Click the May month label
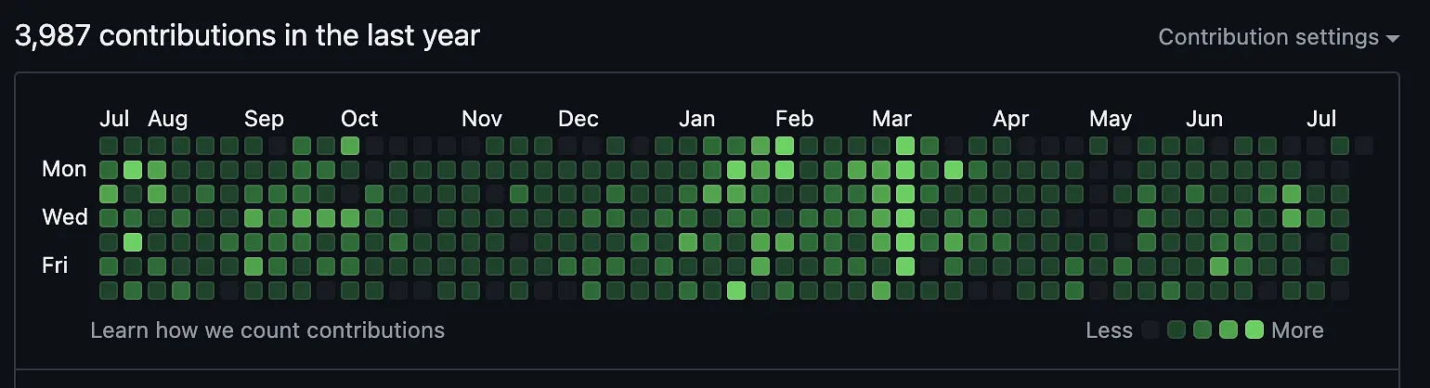The image size is (1430, 388). 1111,119
